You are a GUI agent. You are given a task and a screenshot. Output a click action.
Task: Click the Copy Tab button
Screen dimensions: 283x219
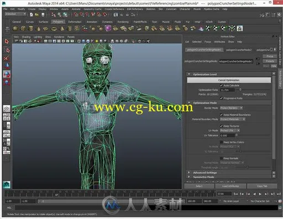click(262, 186)
